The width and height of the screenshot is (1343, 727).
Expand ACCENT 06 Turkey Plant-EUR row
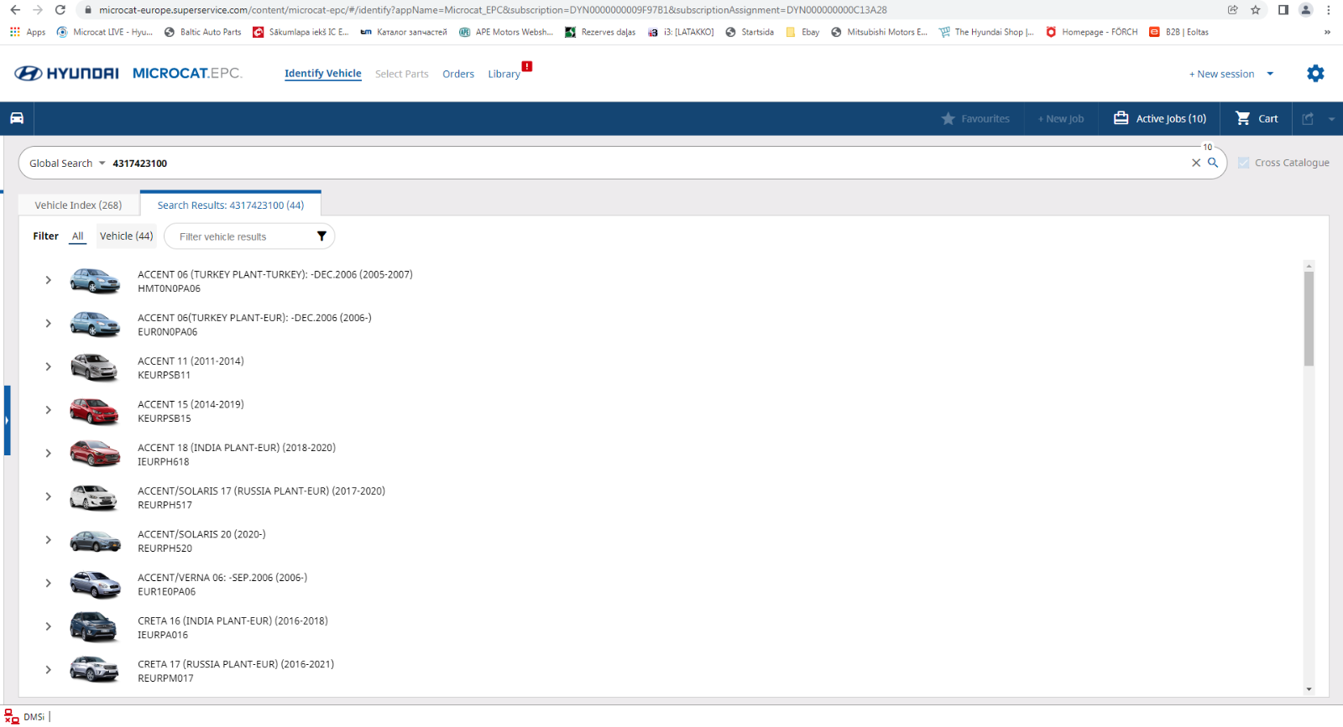[x=48, y=324]
